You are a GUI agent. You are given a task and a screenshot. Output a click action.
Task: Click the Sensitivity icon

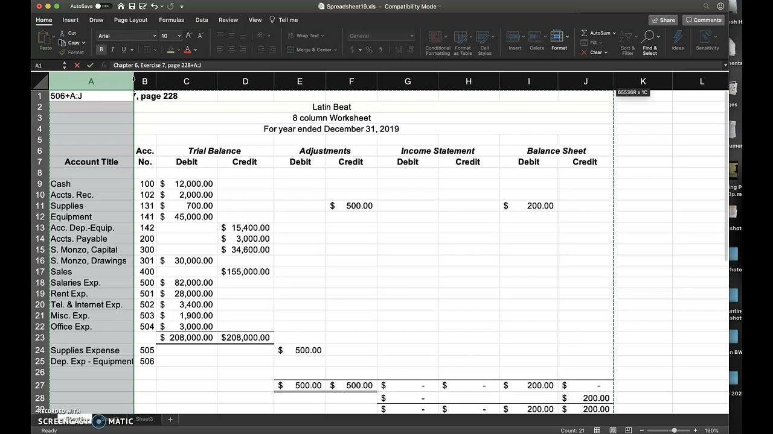[707, 37]
